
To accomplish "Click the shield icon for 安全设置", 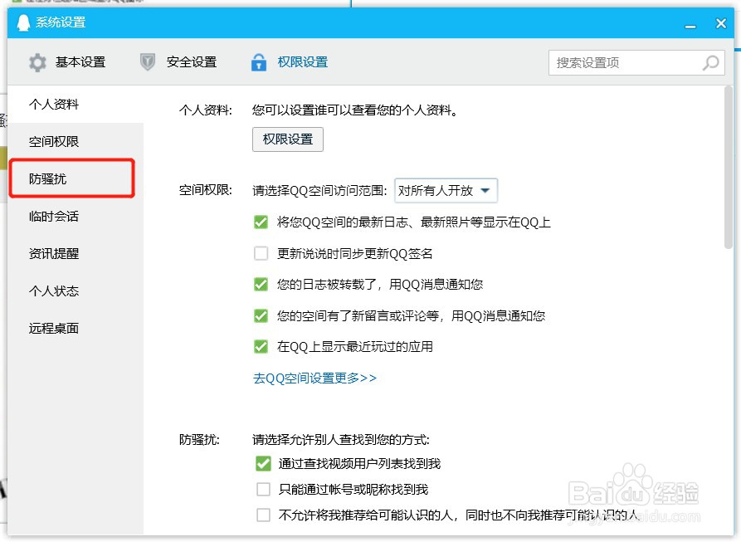I will coord(148,62).
